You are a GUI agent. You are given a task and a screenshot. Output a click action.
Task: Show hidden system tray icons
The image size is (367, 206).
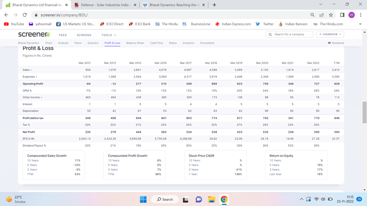(x=302, y=199)
